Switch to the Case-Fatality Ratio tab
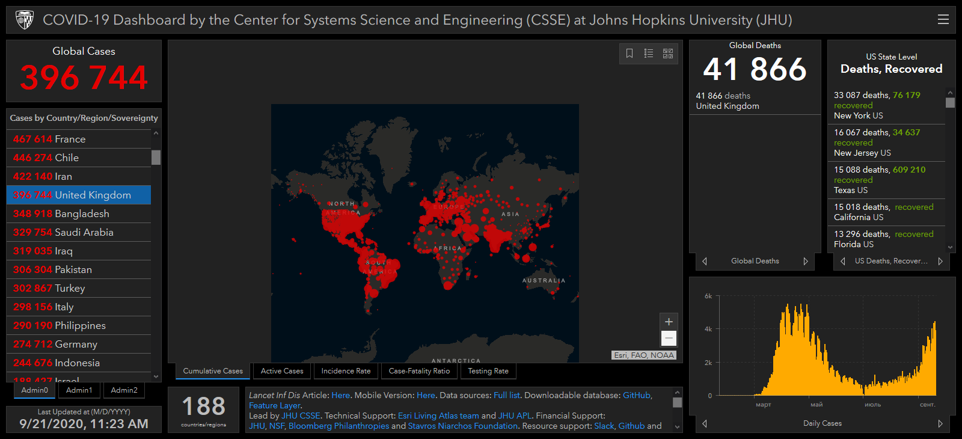Image resolution: width=962 pixels, height=439 pixels. point(419,371)
